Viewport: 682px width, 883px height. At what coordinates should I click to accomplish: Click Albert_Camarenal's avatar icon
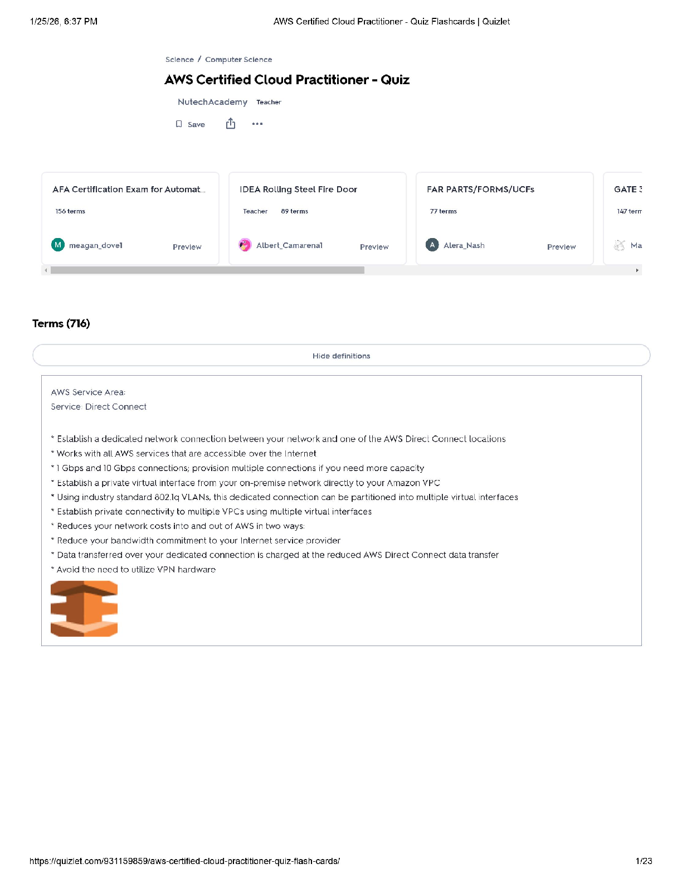point(245,245)
